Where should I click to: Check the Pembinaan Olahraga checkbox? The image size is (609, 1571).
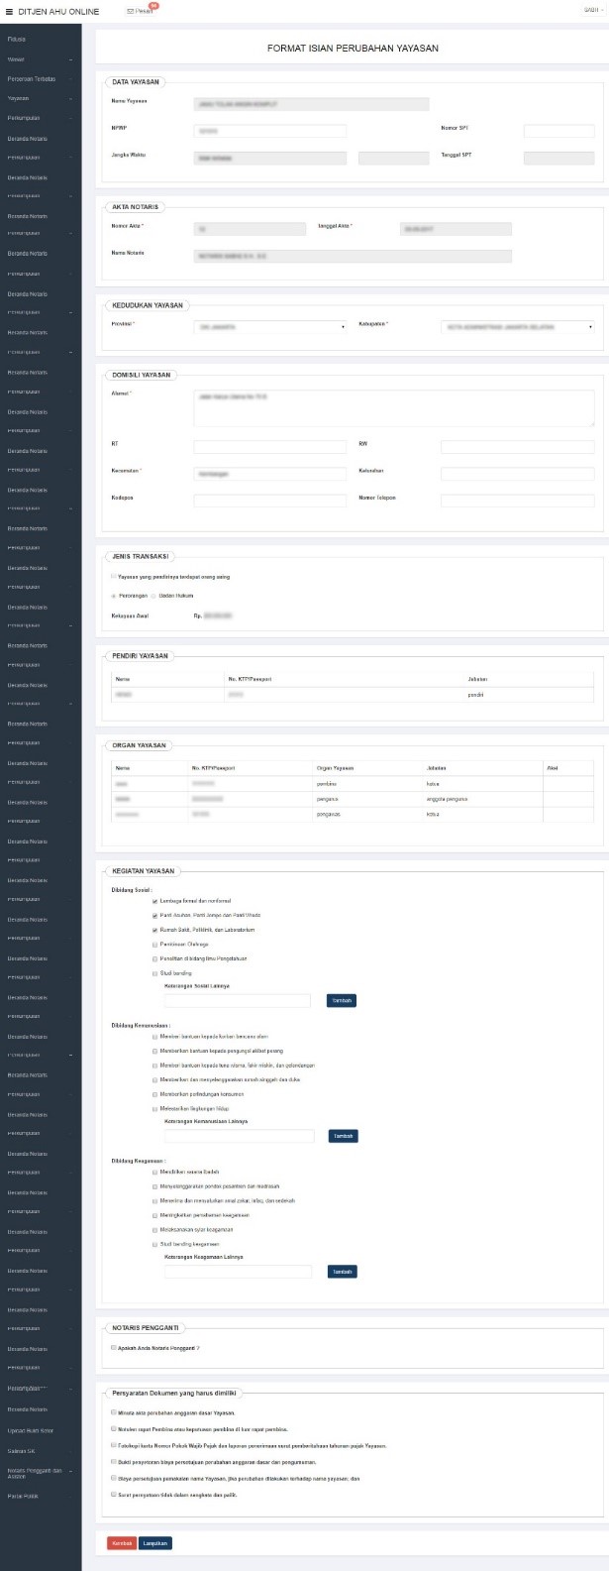point(154,945)
